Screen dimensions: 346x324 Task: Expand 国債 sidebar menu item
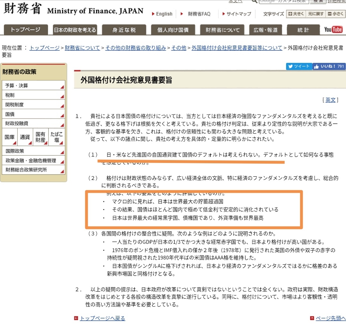[34, 114]
